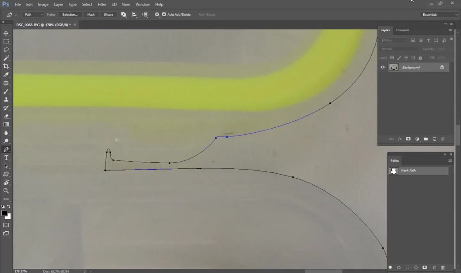Hide the Background layer visibility
This screenshot has height=273, width=461.
pyautogui.click(x=383, y=67)
